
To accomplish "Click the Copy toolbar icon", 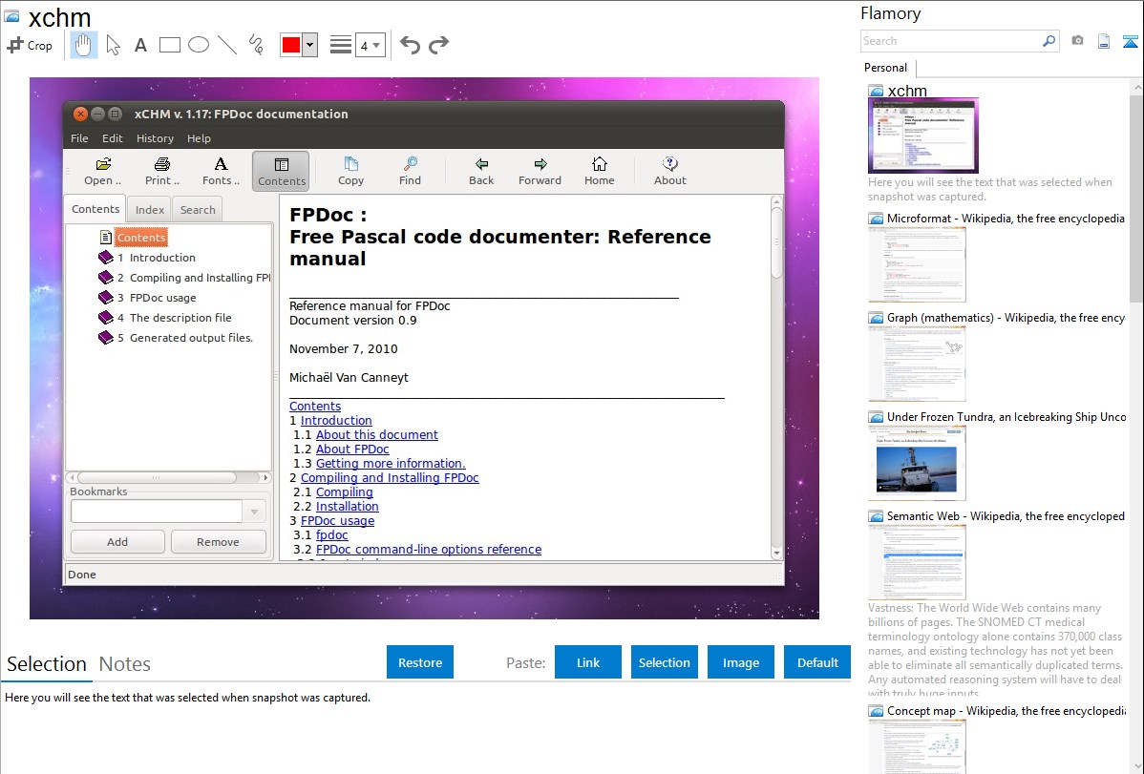I will (350, 172).
